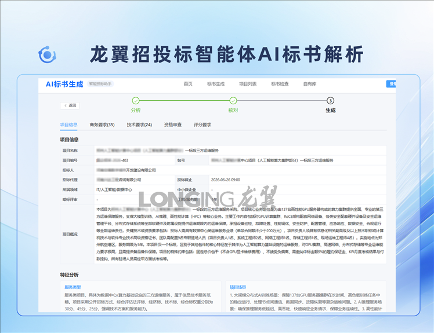Click the 智能投标助手 badge
The height and width of the screenshot is (333, 434).
(x=100, y=84)
